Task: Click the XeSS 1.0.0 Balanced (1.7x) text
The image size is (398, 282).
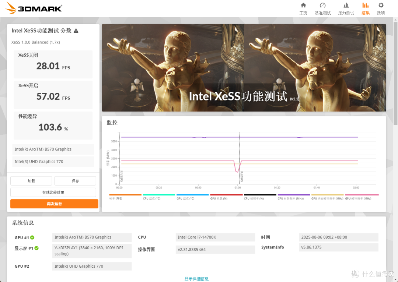Action: click(x=35, y=42)
